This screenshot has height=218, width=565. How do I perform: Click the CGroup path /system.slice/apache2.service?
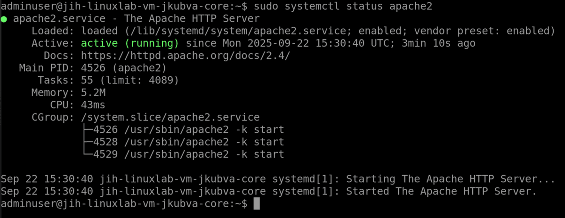(x=170, y=117)
